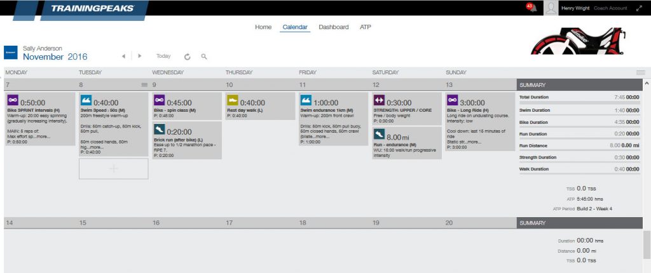Switch to the Dashboard tab

[x=333, y=27]
